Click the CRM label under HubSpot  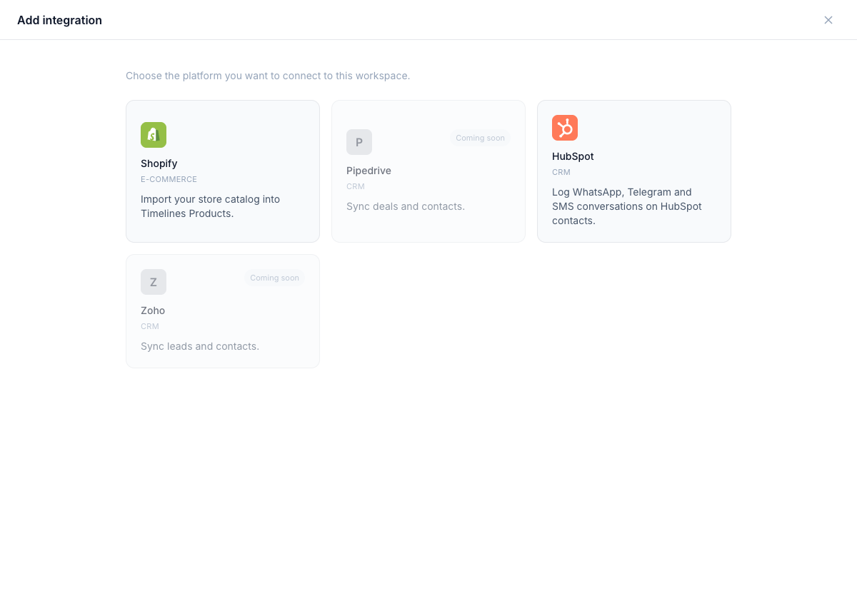[561, 172]
